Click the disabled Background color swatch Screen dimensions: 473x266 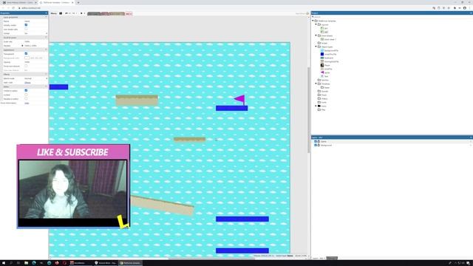27,58
